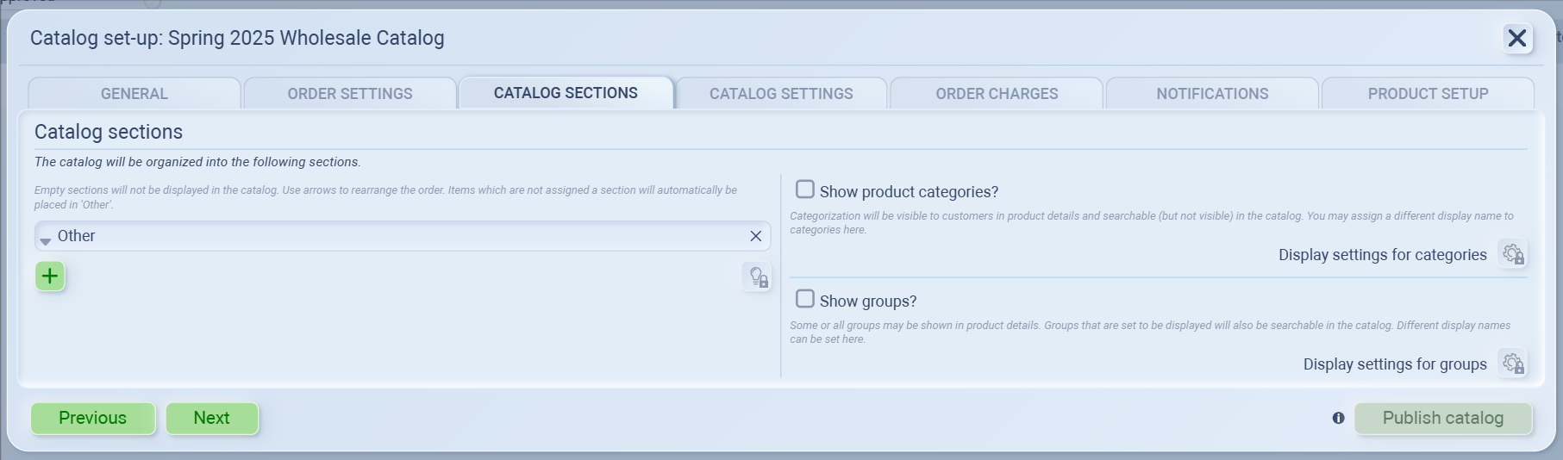Select the Order Charges tab
This screenshot has width=1563, height=460.
[997, 94]
